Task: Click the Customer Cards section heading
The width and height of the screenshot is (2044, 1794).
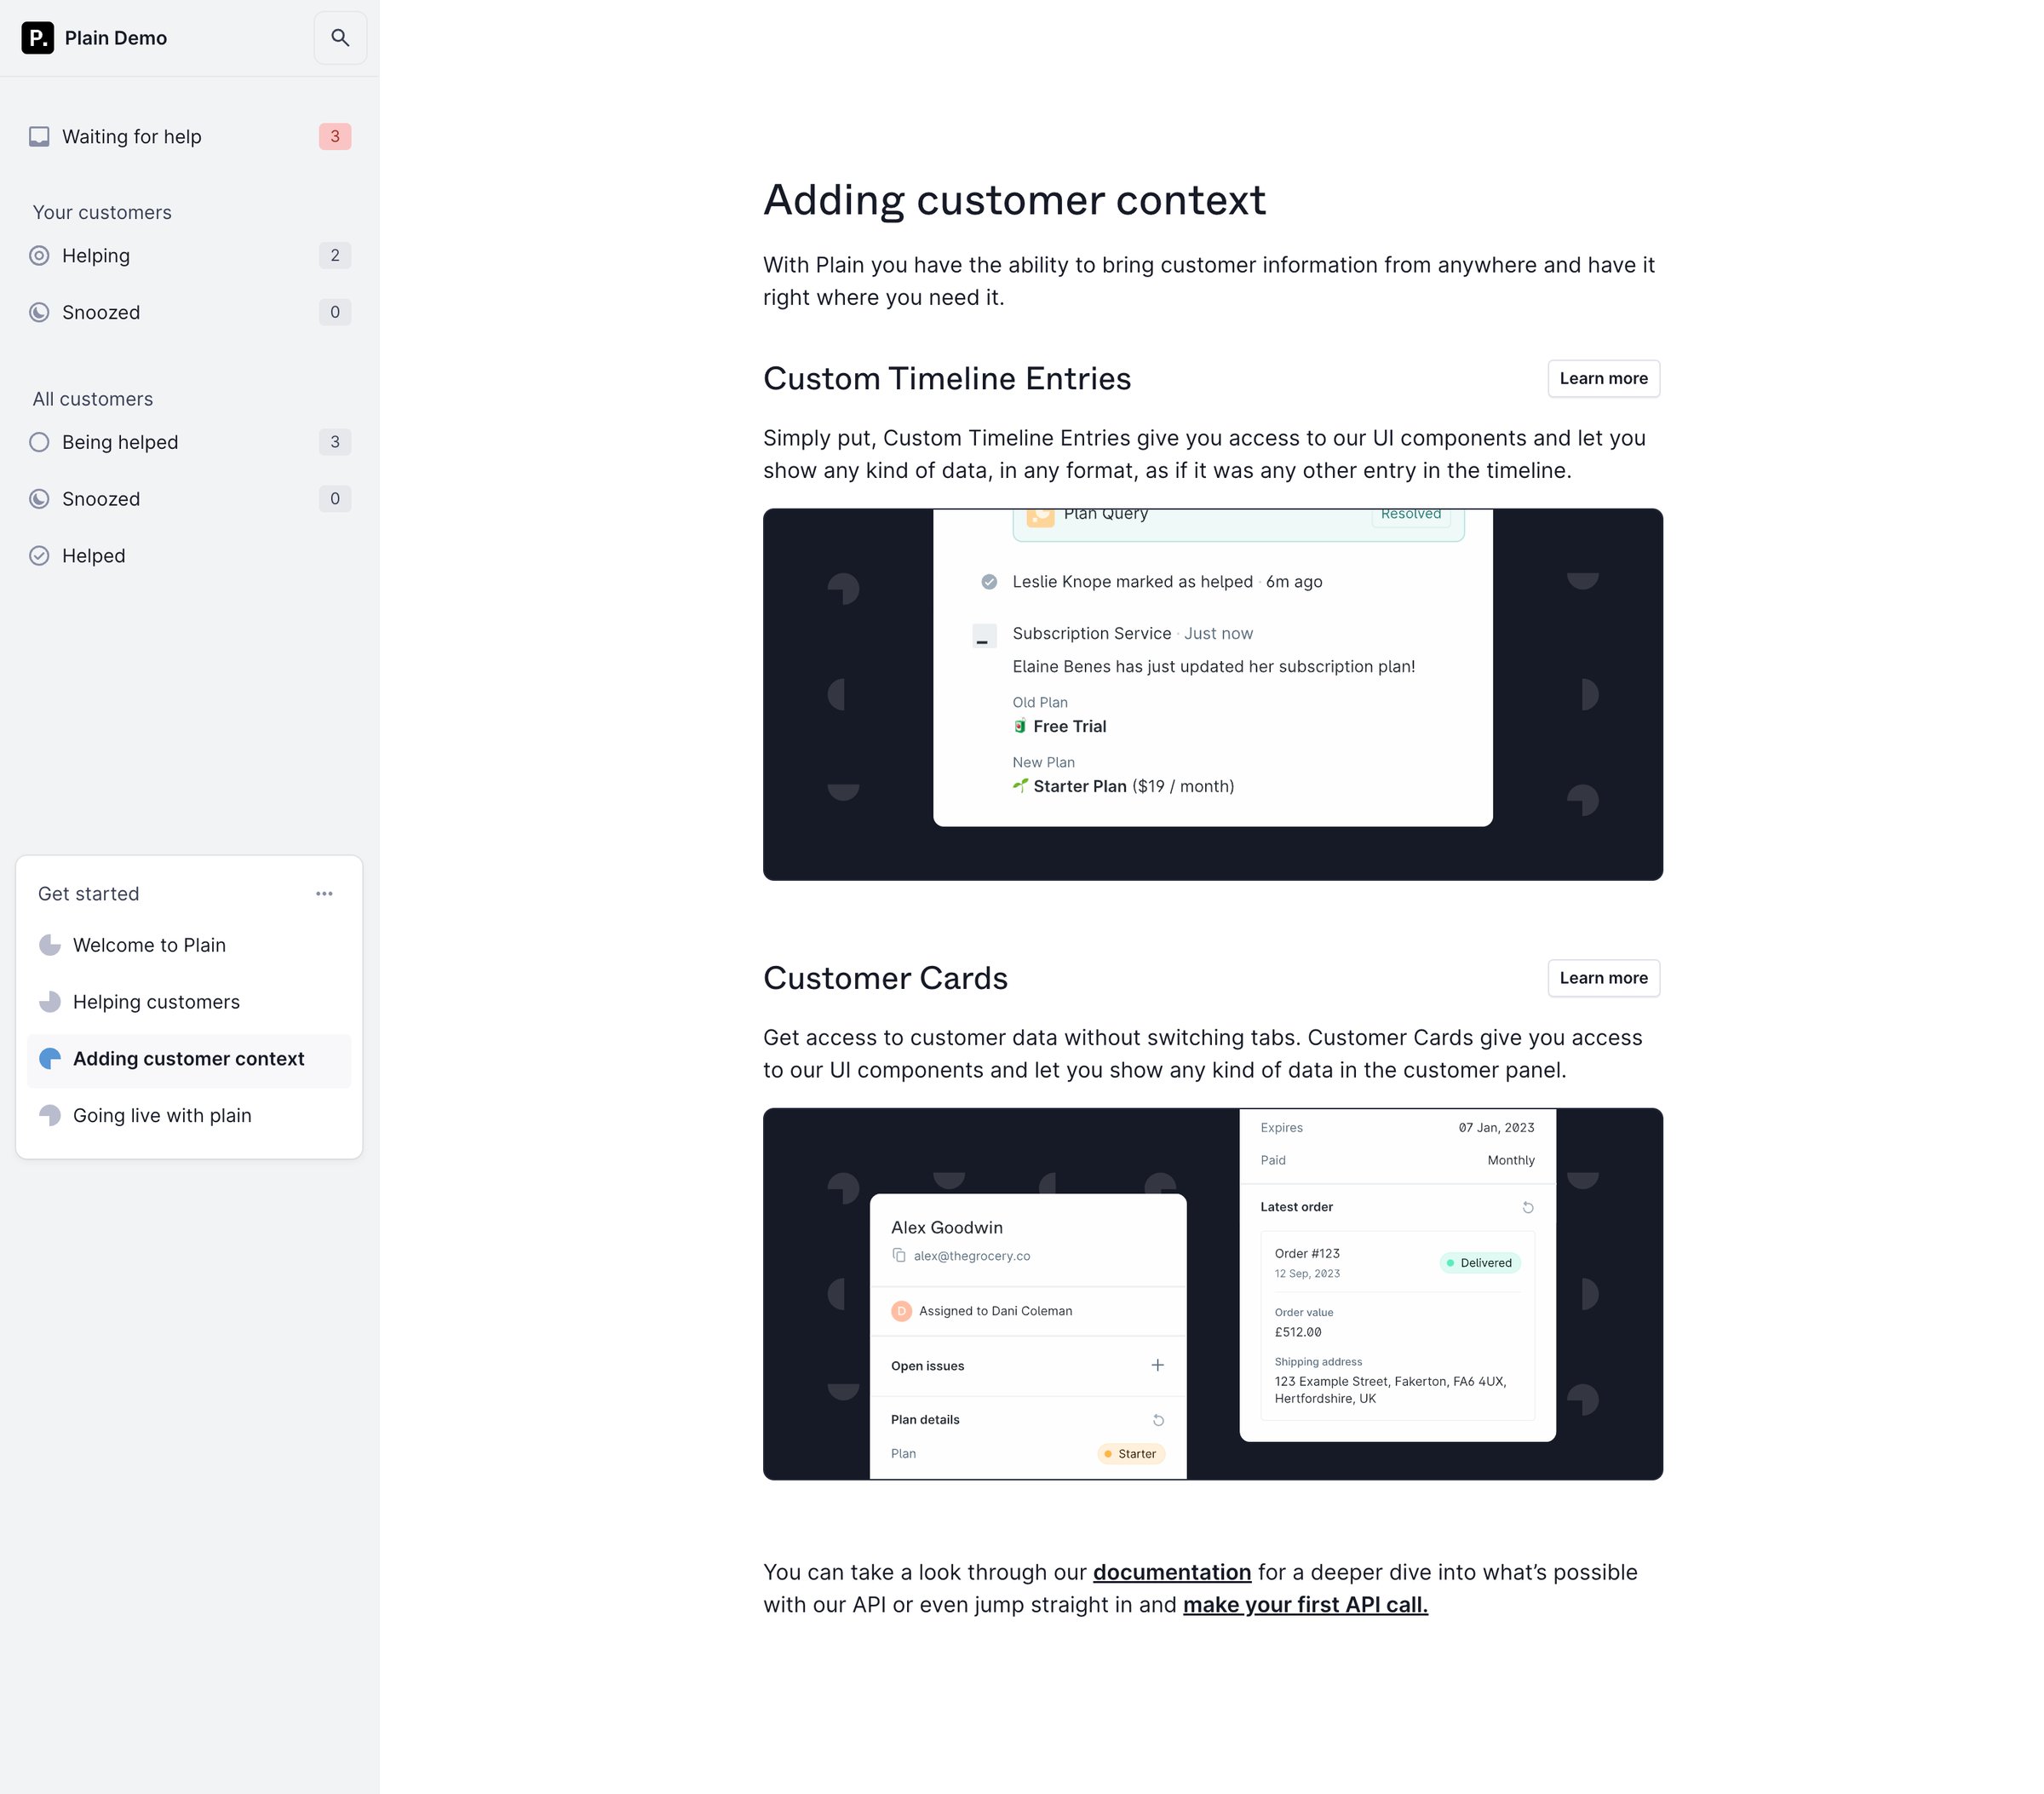Action: tap(885, 978)
